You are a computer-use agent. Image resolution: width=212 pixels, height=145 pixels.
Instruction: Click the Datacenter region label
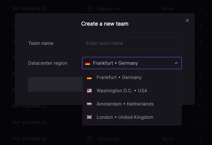coord(48,63)
